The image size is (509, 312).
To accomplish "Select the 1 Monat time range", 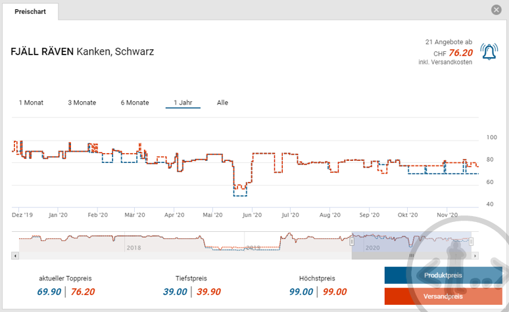I will pyautogui.click(x=30, y=102).
